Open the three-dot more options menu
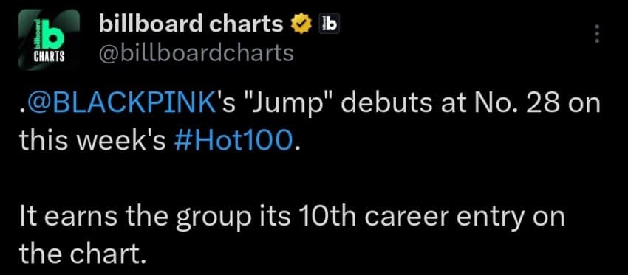628x275 pixels. coord(597,35)
